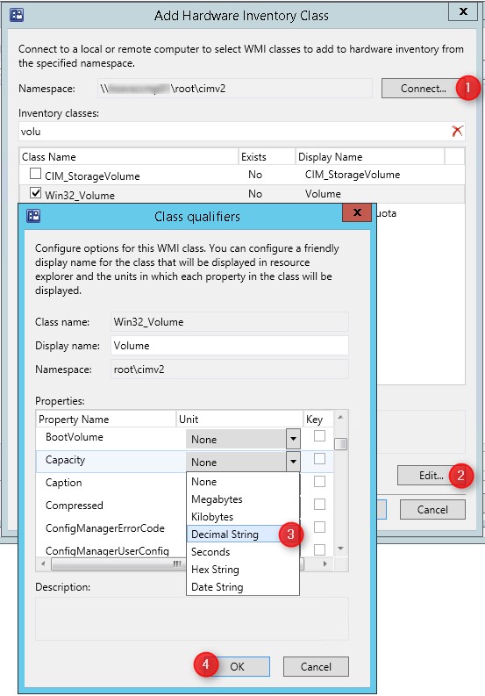Image resolution: width=485 pixels, height=696 pixels.
Task: Click the Class qualifiers dialog title icon
Action: coord(33,216)
